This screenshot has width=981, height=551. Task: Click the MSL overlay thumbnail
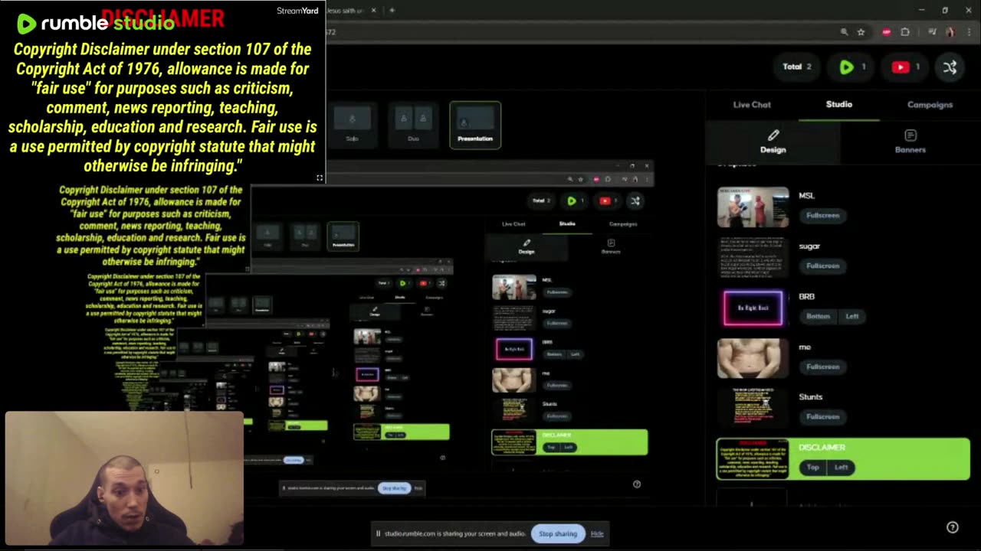click(x=753, y=207)
